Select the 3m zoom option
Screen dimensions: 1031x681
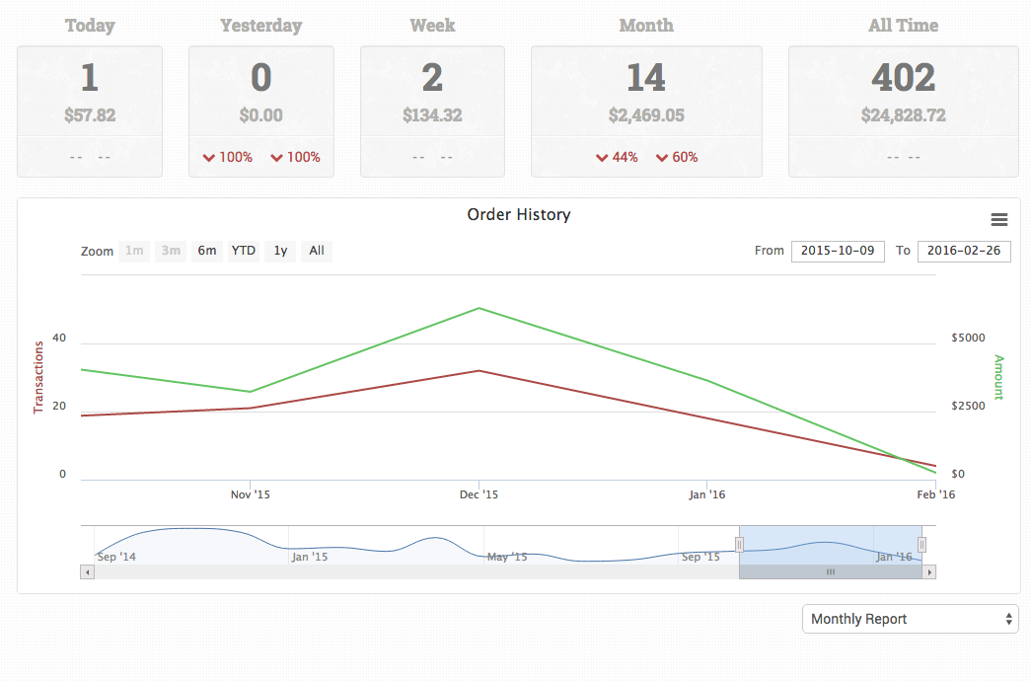[170, 251]
